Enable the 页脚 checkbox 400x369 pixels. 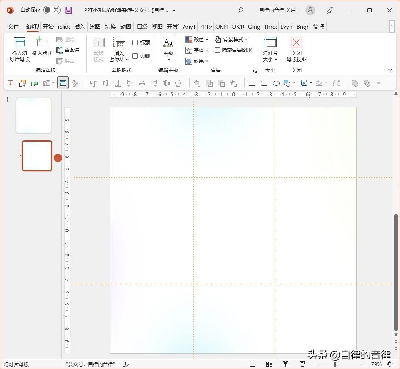coord(135,55)
